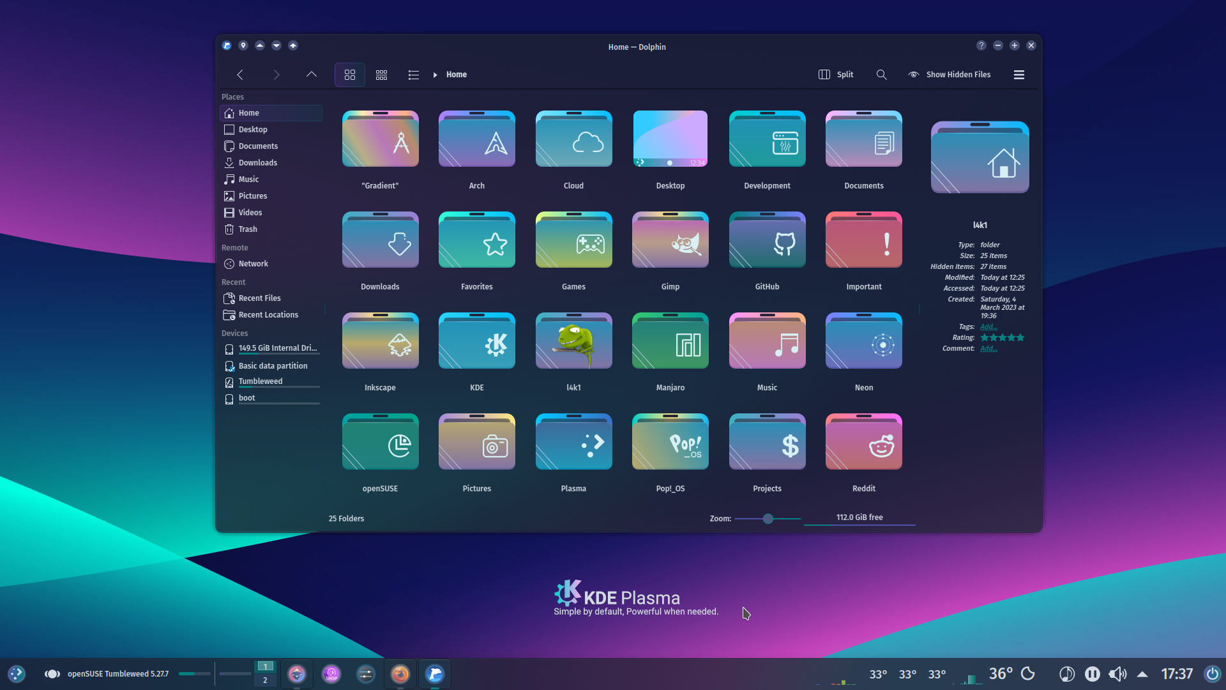Open the volume control in system tray

1117,674
